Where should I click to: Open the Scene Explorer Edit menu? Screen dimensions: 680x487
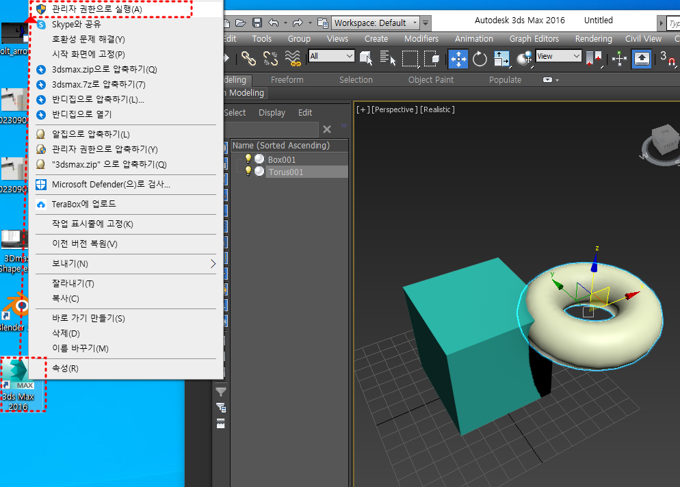tap(305, 112)
